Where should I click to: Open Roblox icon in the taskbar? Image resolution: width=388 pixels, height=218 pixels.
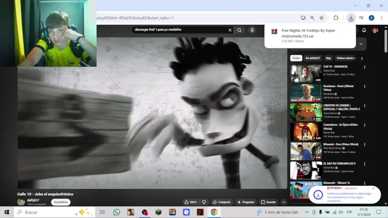point(186,212)
